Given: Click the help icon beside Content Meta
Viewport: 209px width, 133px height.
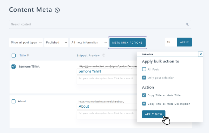Looking at the screenshot, I should 57,10.
